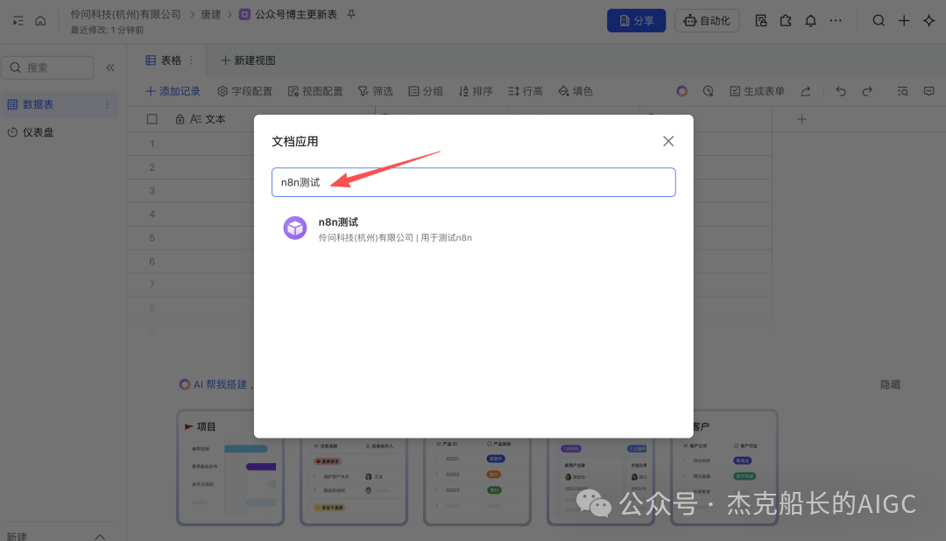946x541 pixels.
Task: Open the extensions puzzle icon
Action: tap(786, 20)
